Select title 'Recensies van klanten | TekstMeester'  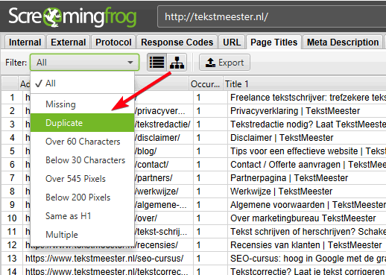point(306,245)
